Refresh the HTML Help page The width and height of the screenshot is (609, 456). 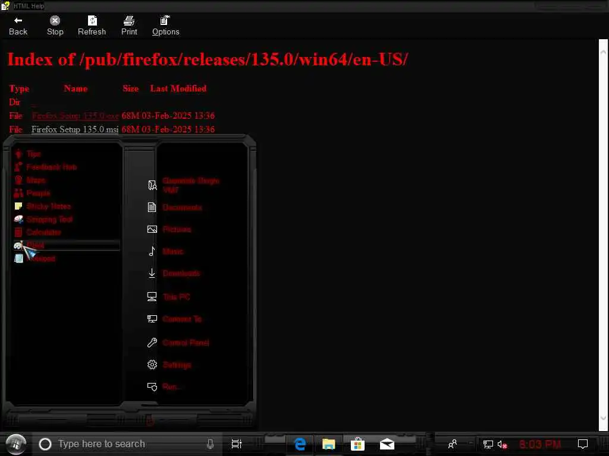pos(92,26)
